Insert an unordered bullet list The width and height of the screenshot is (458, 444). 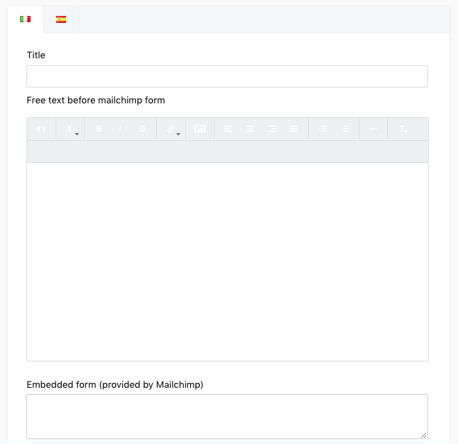tap(323, 129)
